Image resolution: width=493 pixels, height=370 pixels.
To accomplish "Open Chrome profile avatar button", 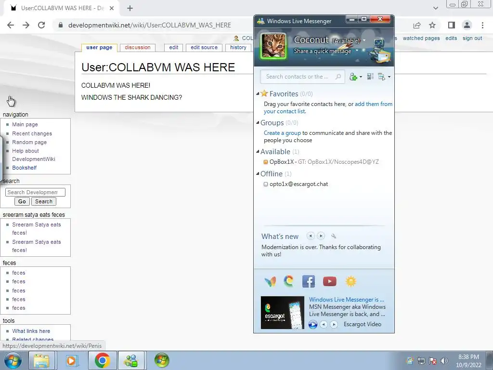I will (467, 25).
